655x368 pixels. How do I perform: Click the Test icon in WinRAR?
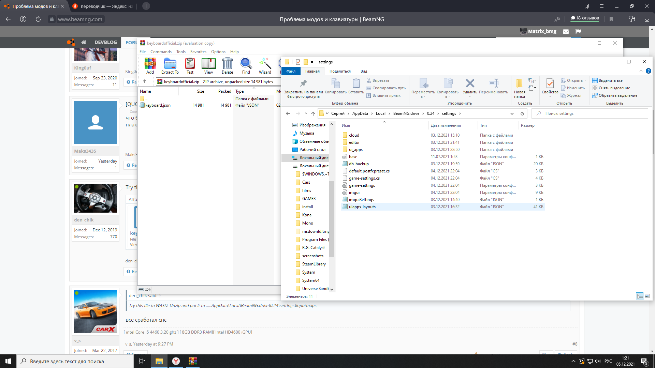pyautogui.click(x=190, y=66)
